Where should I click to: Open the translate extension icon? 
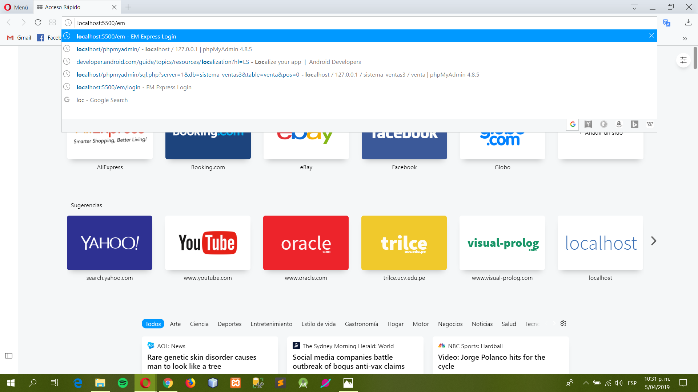pos(666,23)
